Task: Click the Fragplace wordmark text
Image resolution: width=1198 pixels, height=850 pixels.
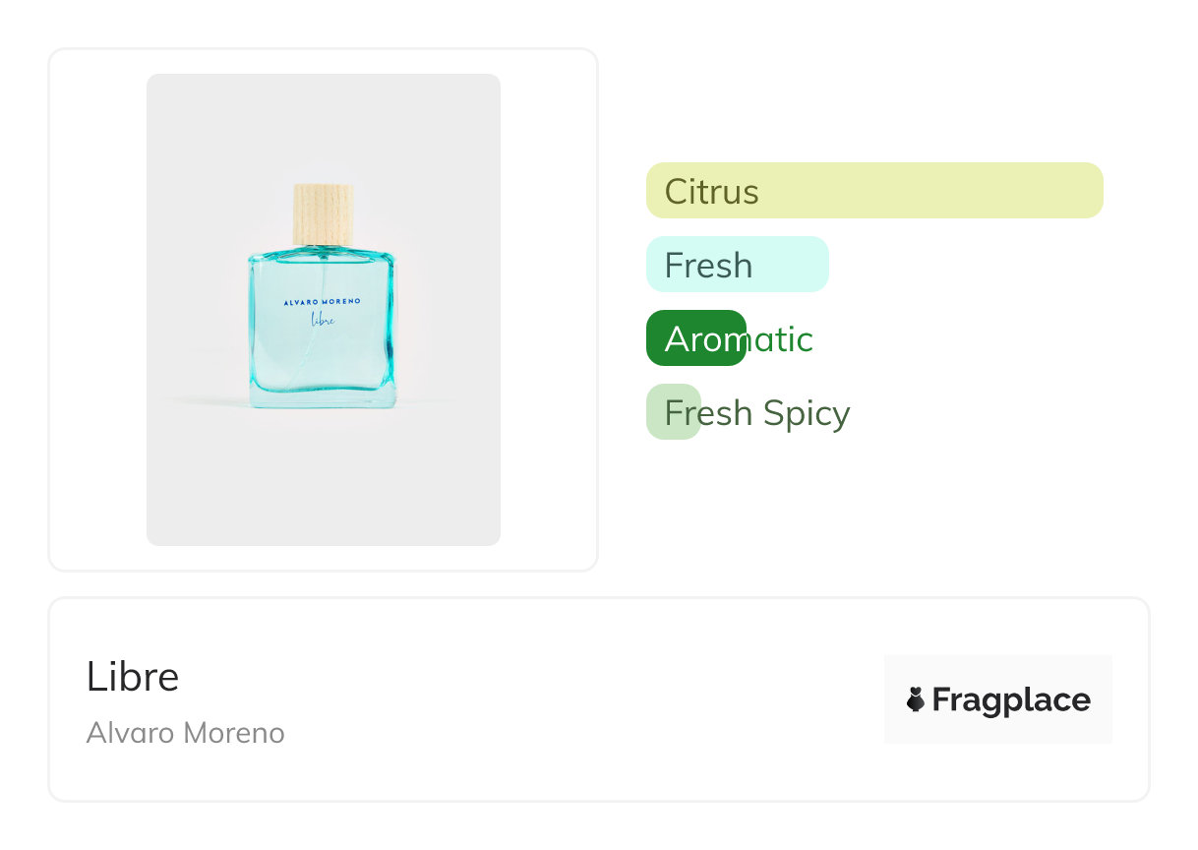Action: [1010, 699]
